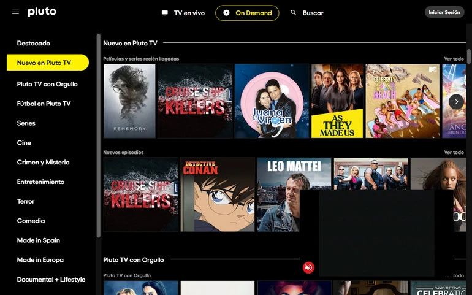Open the Rememory movie poster
Image resolution: width=472 pixels, height=295 pixels.
click(129, 101)
